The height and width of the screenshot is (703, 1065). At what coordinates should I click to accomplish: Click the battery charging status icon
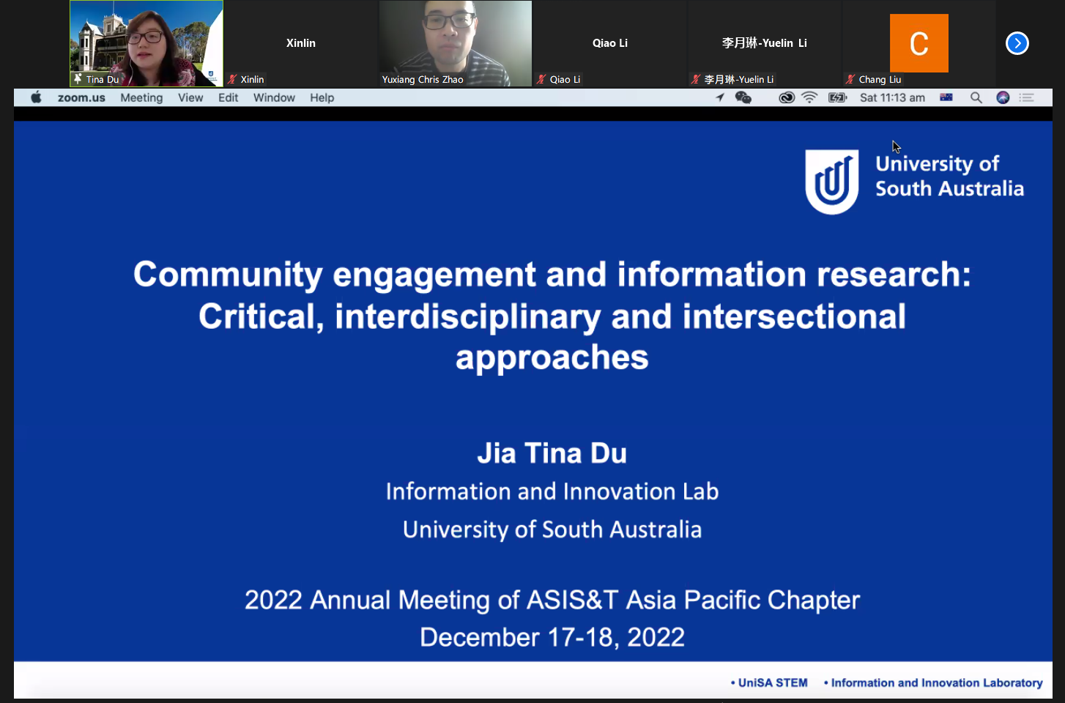tap(837, 97)
